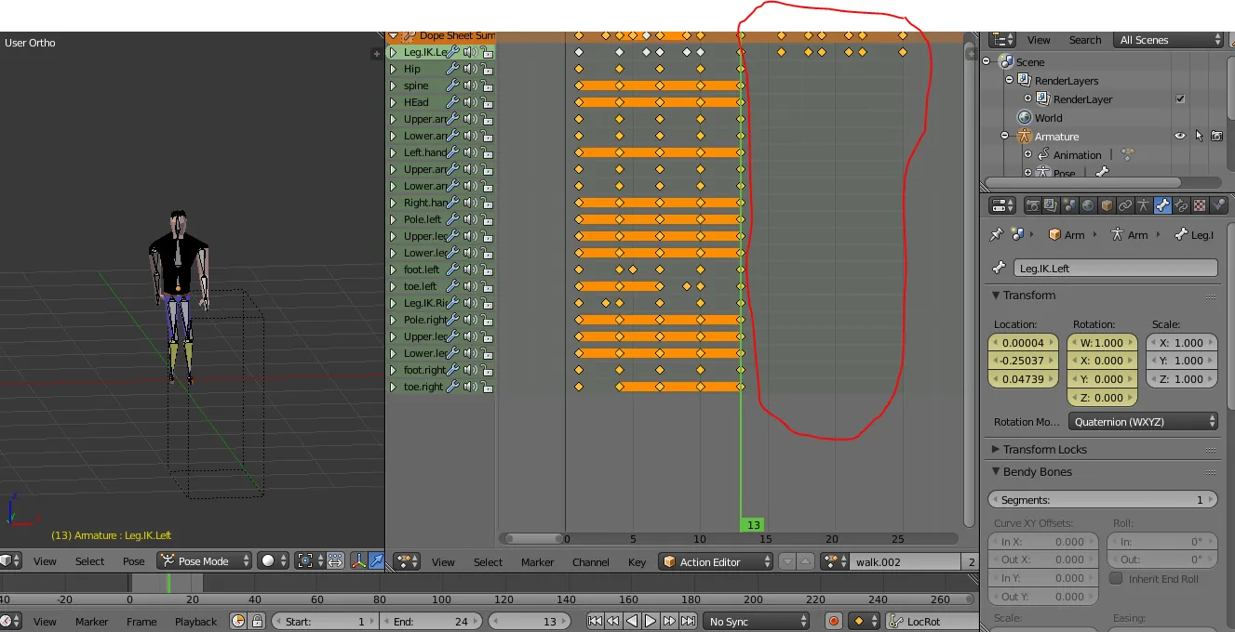Click the wrench icon on the toe.left channel
Image resolution: width=1235 pixels, height=632 pixels.
click(x=452, y=286)
